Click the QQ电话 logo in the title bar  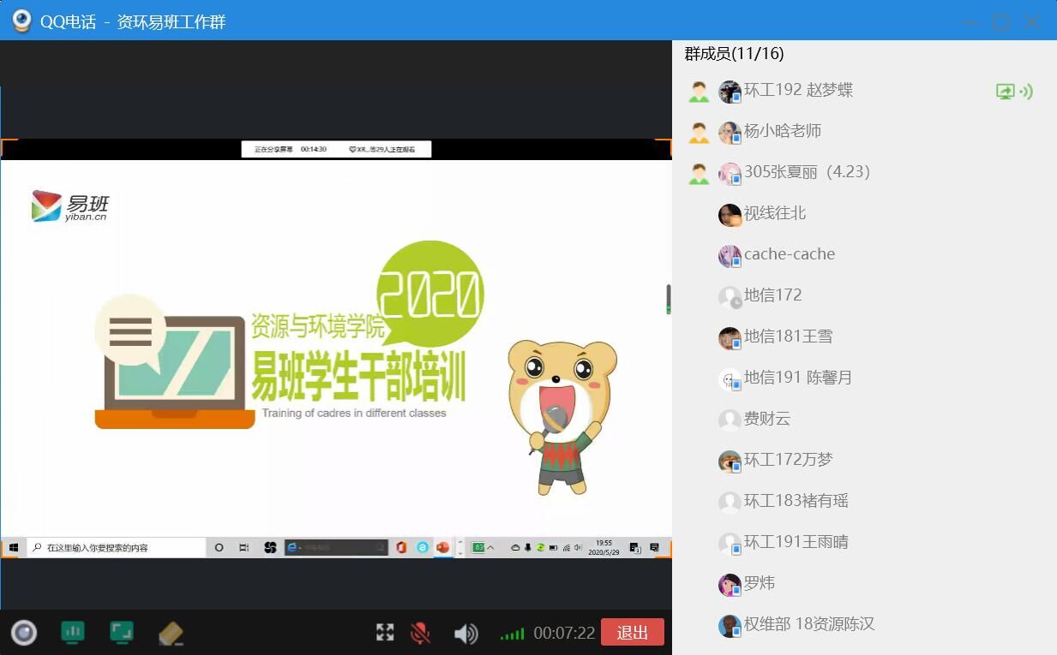click(x=21, y=21)
